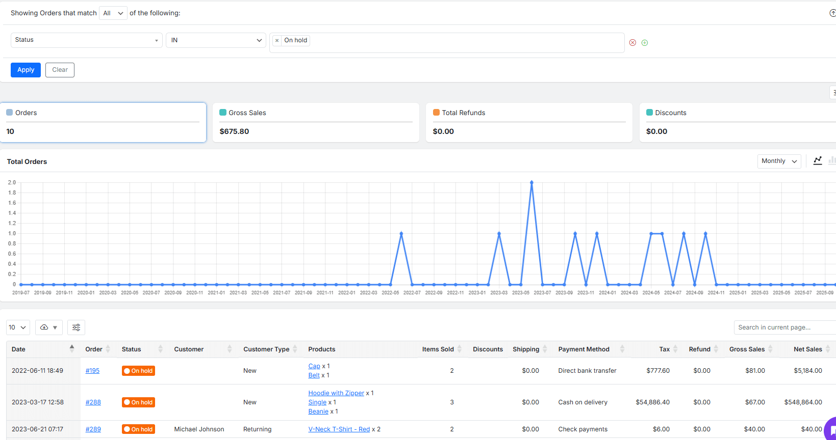Expand the match 'All' condition dropdown

(x=113, y=13)
